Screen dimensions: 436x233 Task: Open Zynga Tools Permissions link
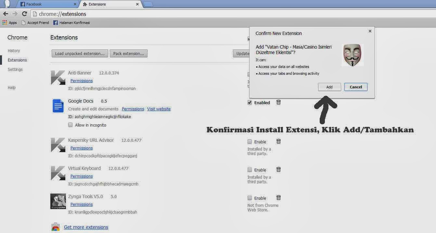82,204
